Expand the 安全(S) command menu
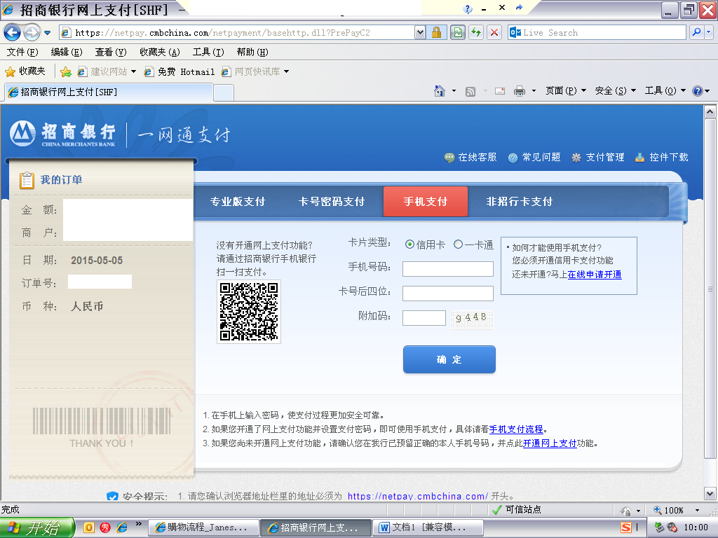This screenshot has height=538, width=718. [x=616, y=91]
